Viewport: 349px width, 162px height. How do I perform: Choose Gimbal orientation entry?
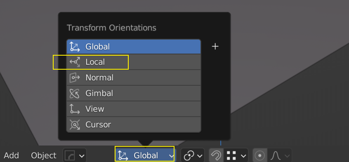(134, 93)
